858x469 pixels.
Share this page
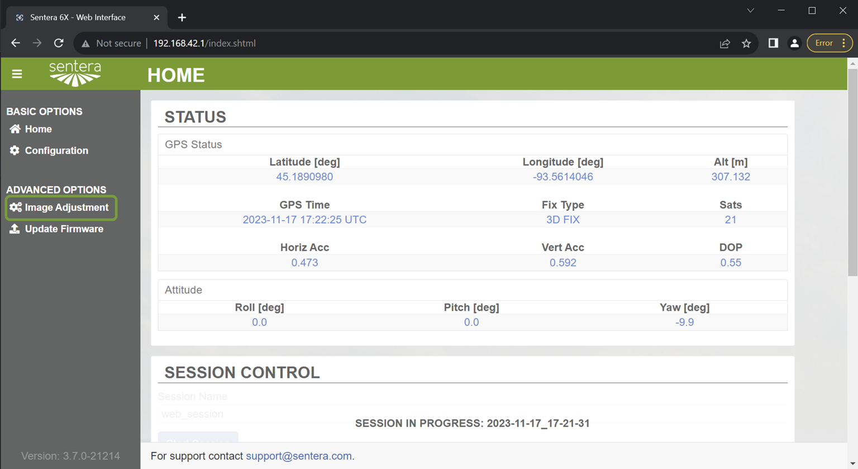point(724,43)
